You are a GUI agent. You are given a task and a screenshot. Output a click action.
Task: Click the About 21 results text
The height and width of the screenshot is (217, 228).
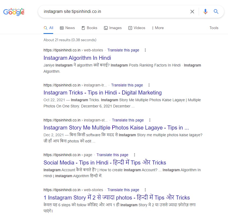pos(70,40)
